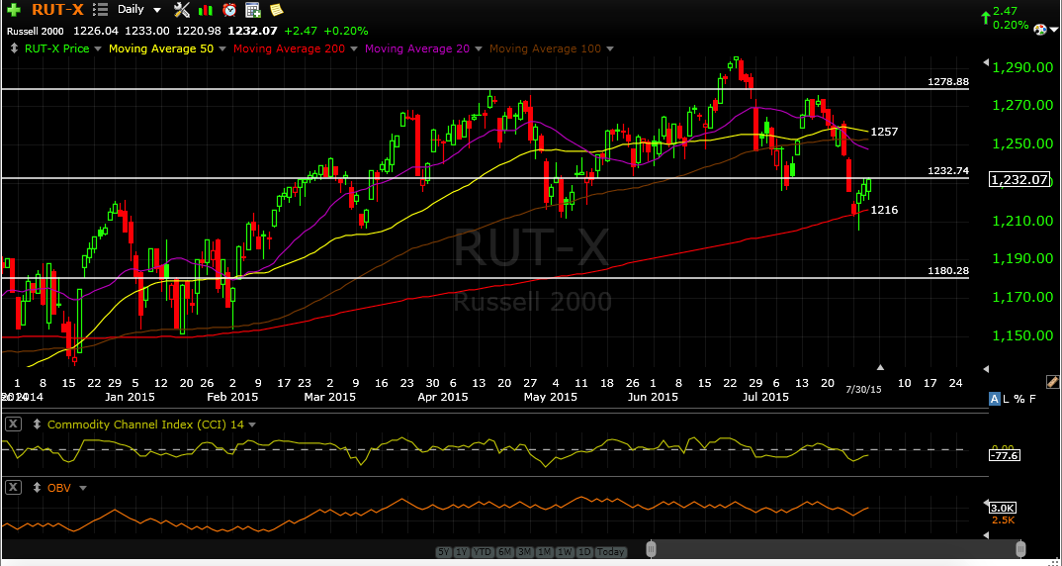This screenshot has width=1062, height=566.
Task: Select the 1M time range
Action: pos(545,552)
